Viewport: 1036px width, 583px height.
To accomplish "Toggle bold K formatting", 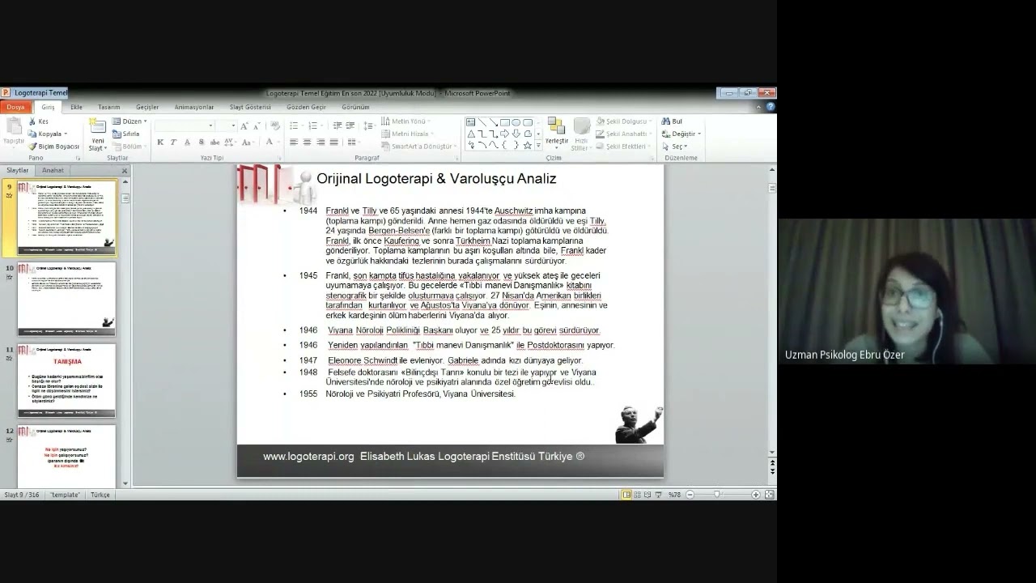I will [160, 143].
